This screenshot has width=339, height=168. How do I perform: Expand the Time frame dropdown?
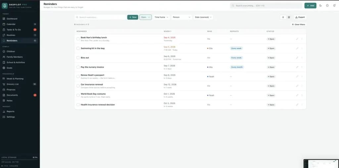coord(161,17)
